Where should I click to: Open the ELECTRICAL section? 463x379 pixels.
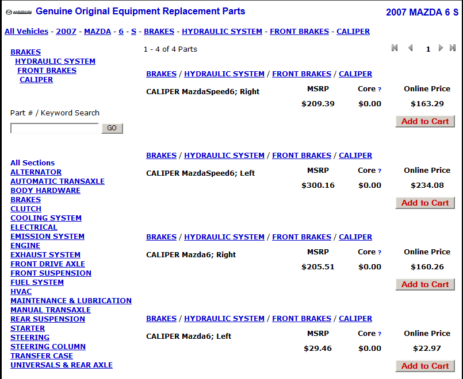coord(34,227)
